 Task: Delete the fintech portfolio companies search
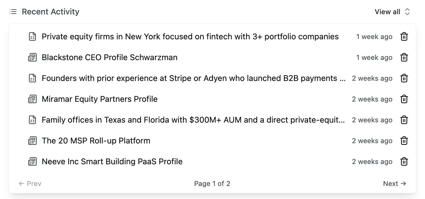pos(404,37)
